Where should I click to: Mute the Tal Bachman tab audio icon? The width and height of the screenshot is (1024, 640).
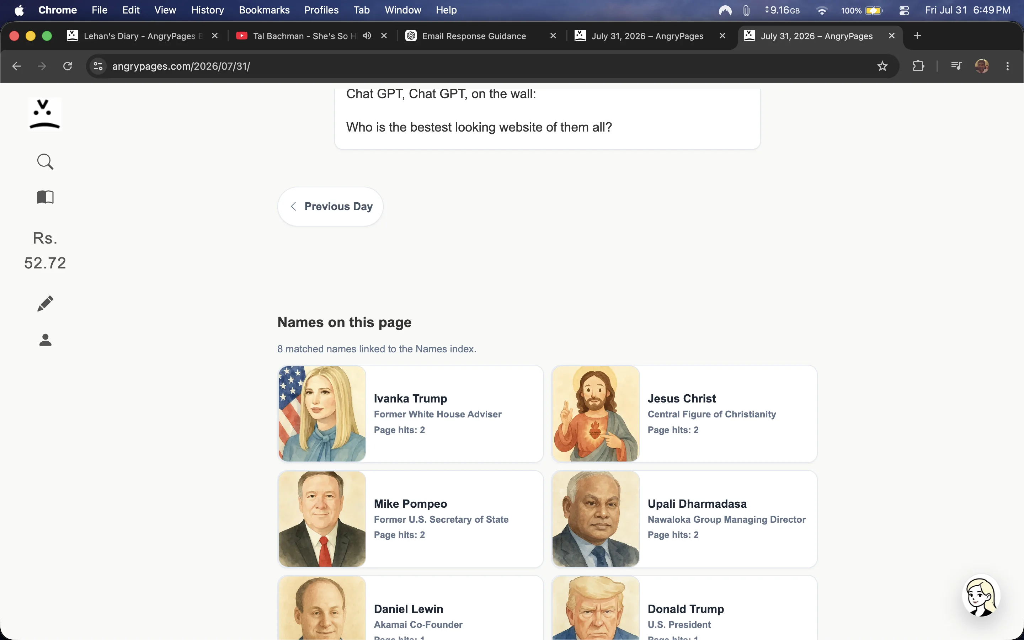[367, 36]
